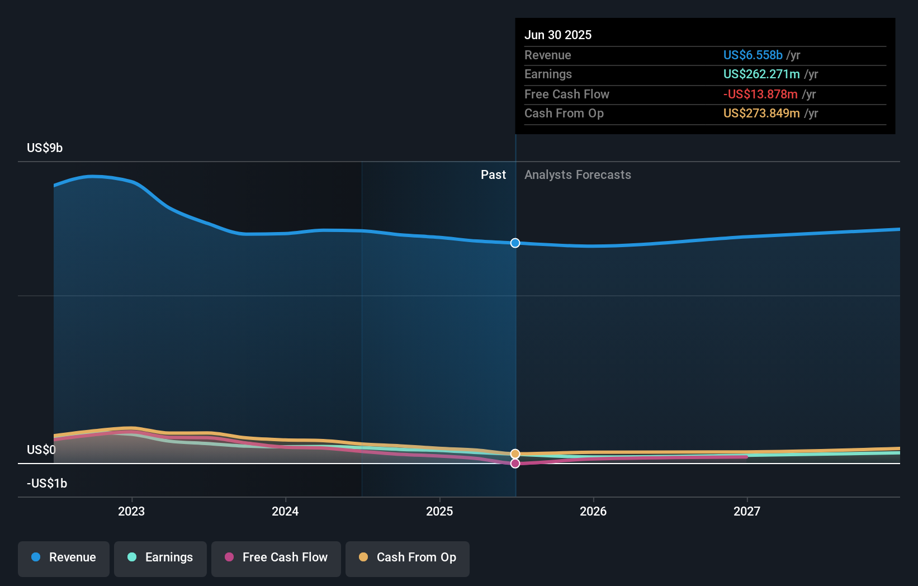Click the 2024 x-axis label
Image resolution: width=918 pixels, height=586 pixels.
pyautogui.click(x=285, y=511)
